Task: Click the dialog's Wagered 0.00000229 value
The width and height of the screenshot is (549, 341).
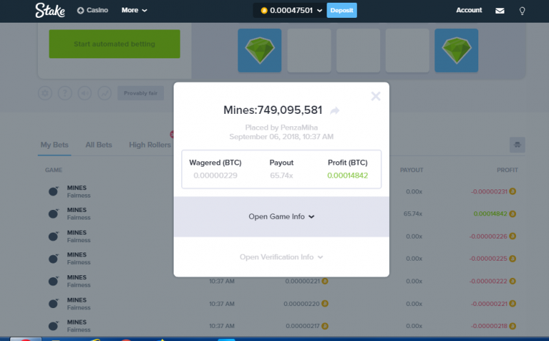Action: click(x=215, y=176)
